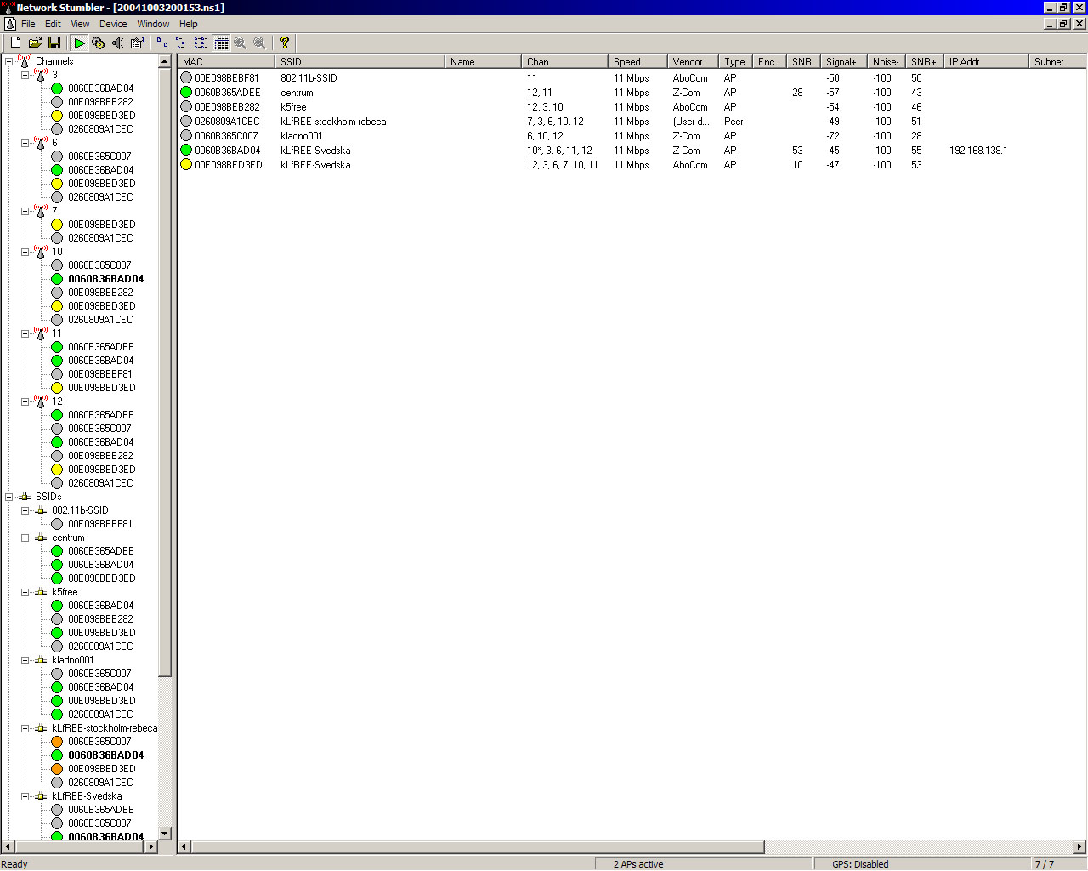This screenshot has height=871, width=1088.
Task: Select the kLfREE-stockholm-rebeca tree node
Action: point(105,728)
